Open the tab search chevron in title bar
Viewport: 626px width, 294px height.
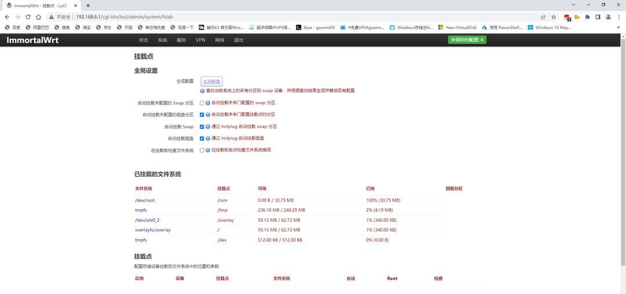(x=574, y=5)
